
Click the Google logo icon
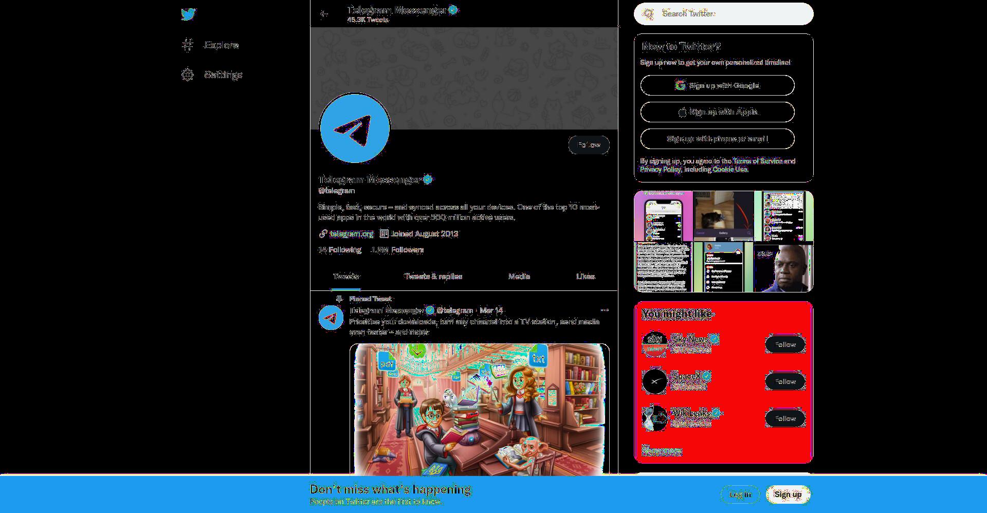(x=680, y=85)
